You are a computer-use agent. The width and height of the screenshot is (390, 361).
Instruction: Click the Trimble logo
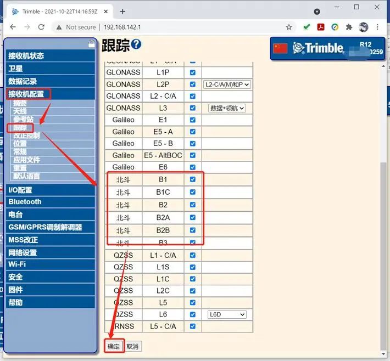click(319, 48)
